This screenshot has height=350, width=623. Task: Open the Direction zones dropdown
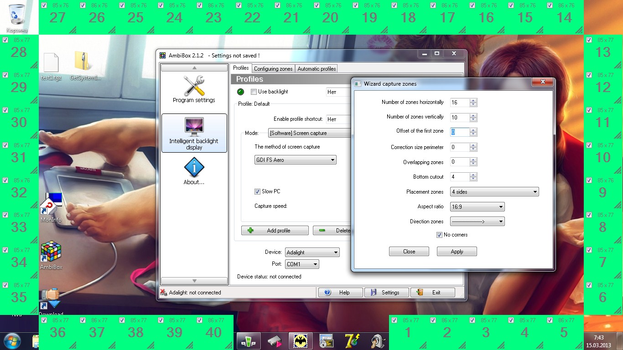tap(477, 221)
